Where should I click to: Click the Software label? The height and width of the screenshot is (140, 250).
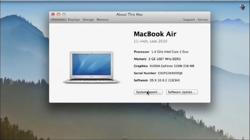(x=141, y=80)
